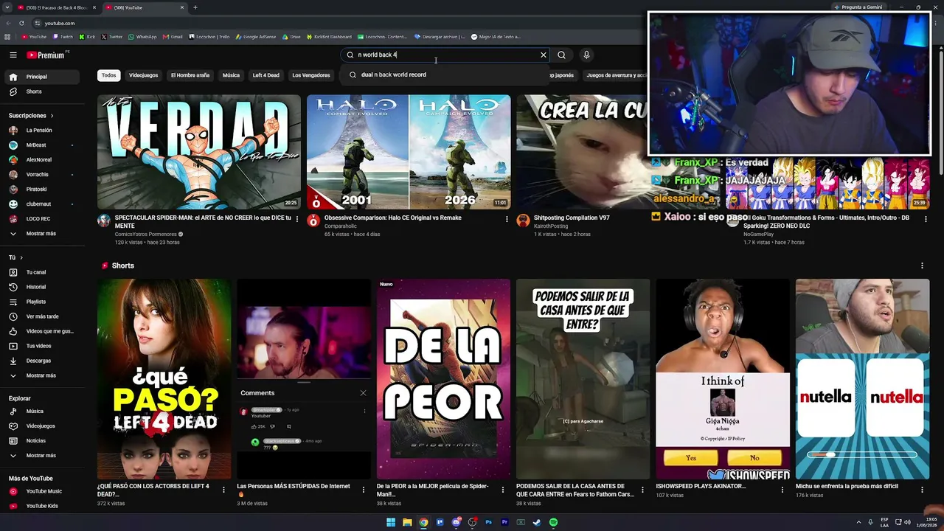Open IShowSpeed plays Akinator short
This screenshot has width=944, height=531.
point(723,379)
